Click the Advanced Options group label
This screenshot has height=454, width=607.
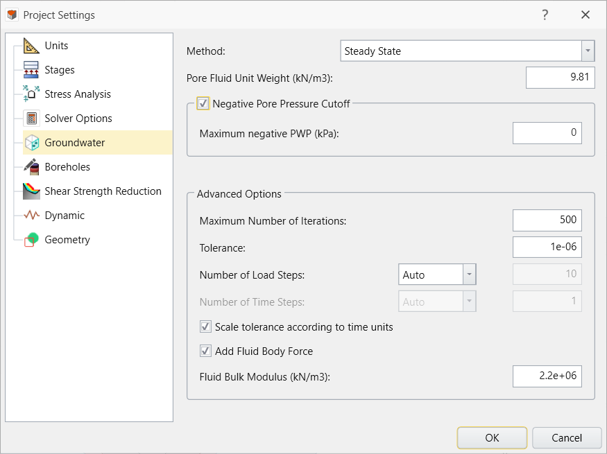pos(239,194)
